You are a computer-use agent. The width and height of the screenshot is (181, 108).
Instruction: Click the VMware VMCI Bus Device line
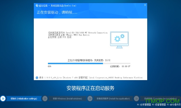tap(69, 35)
